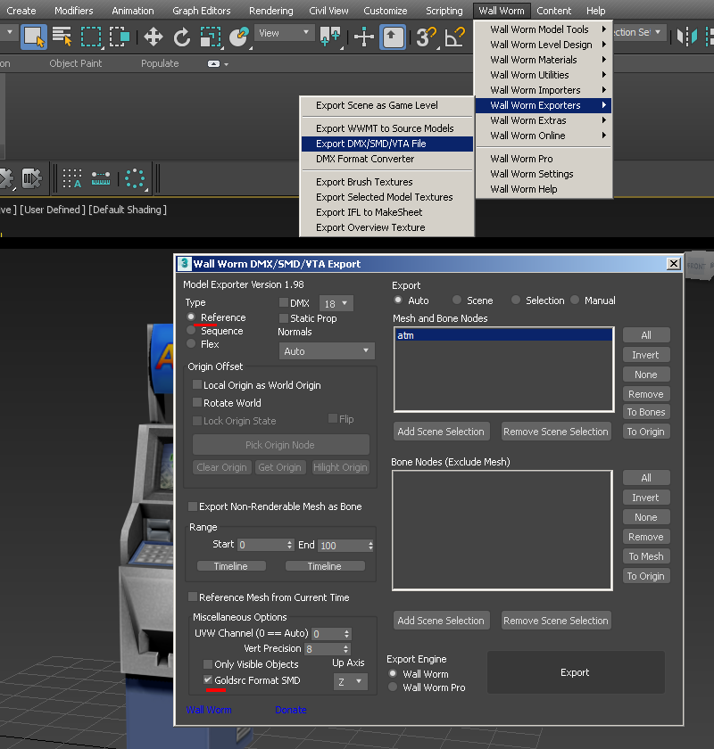Activate the Select Object tool
Image resolution: width=714 pixels, height=749 pixels.
pyautogui.click(x=34, y=37)
